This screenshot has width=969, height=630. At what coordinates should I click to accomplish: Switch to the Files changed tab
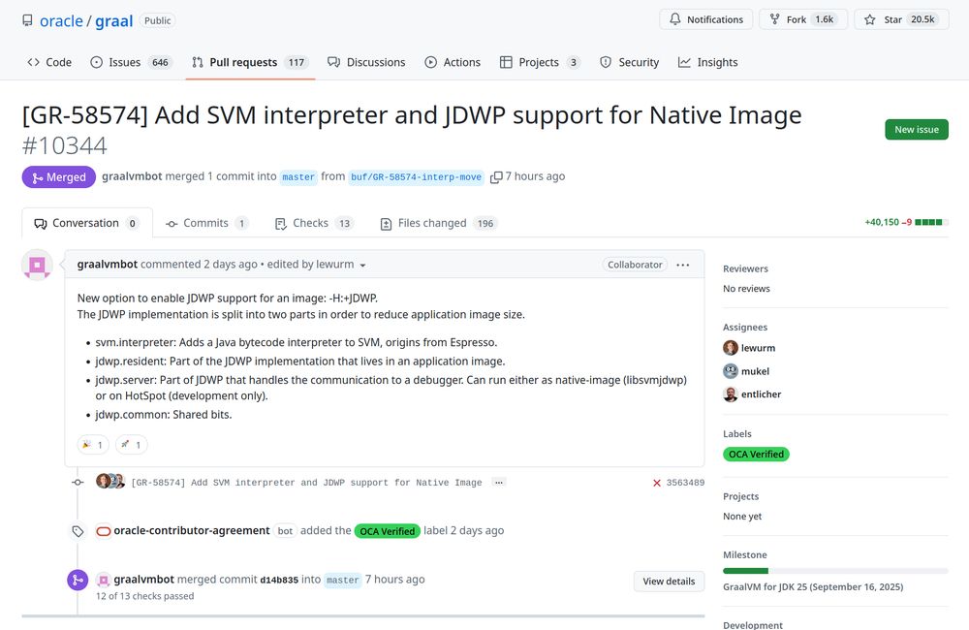(x=438, y=223)
